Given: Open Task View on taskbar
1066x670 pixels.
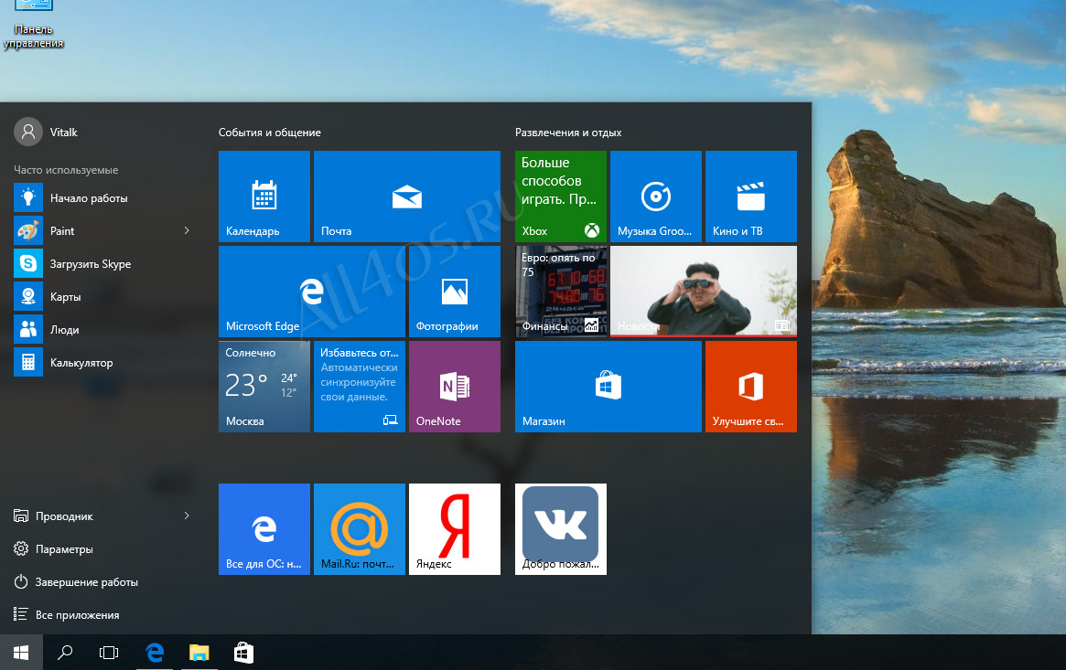Looking at the screenshot, I should (x=109, y=653).
